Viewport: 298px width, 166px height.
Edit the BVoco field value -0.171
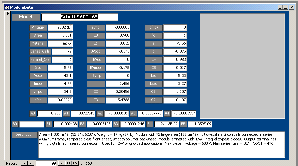point(118,52)
